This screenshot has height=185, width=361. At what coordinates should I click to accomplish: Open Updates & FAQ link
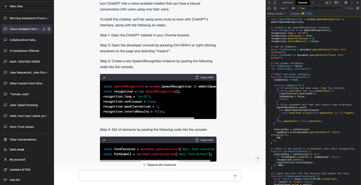click(x=27, y=170)
